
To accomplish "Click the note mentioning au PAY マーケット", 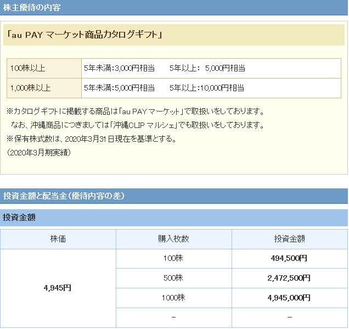I will 136,111.
